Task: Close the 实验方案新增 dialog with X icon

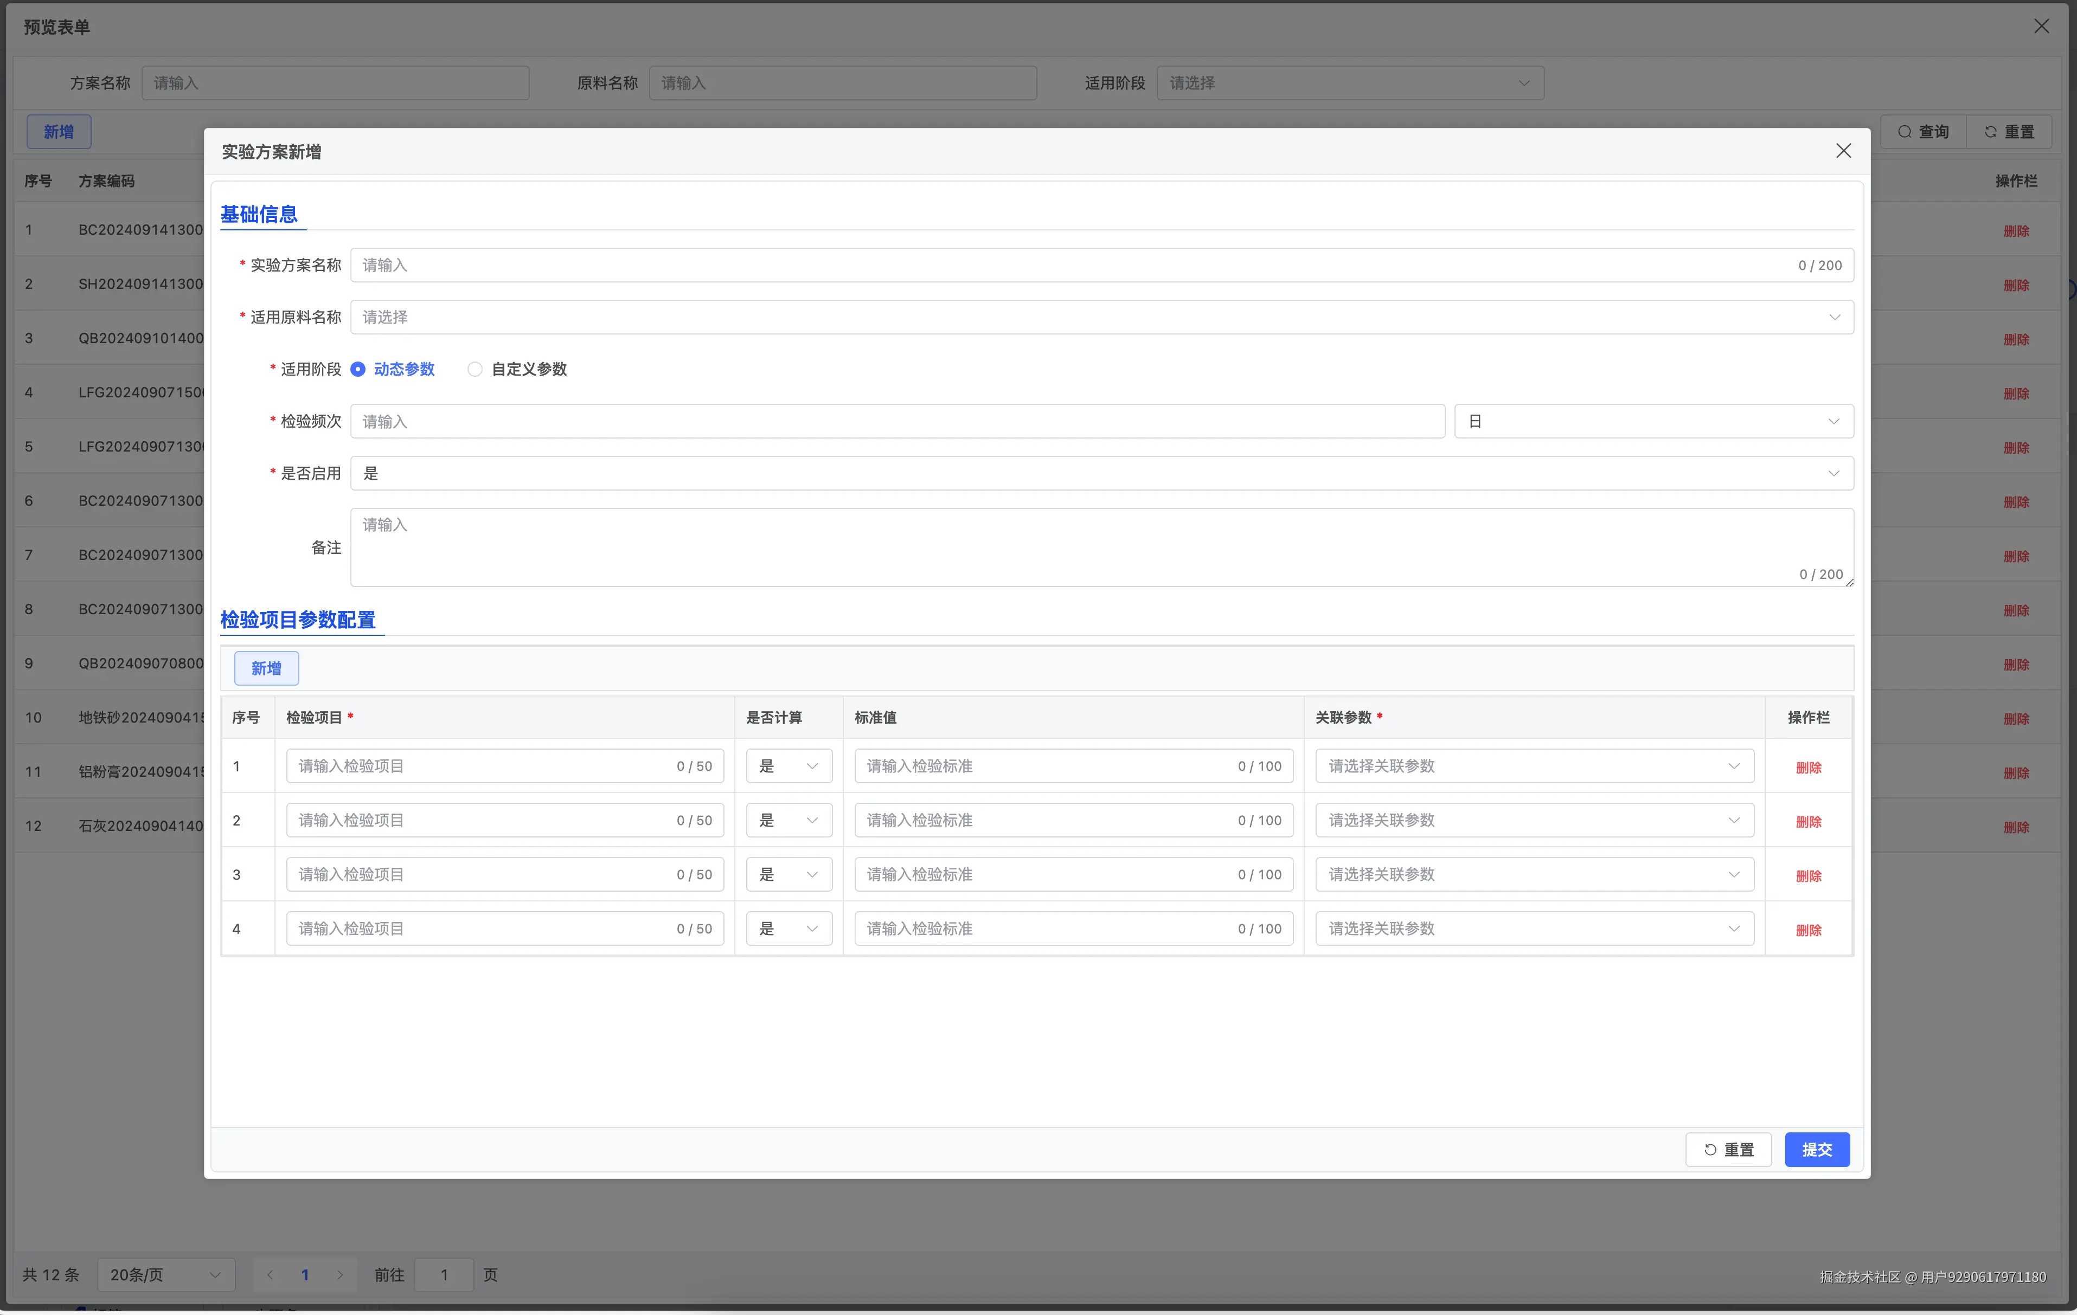Action: click(x=1843, y=151)
